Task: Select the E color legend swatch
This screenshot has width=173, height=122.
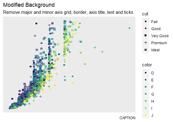Action: pos(145,80)
